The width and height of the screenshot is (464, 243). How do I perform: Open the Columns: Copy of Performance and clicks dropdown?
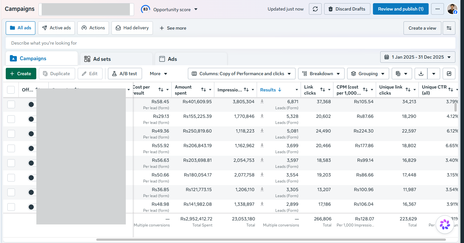tap(242, 74)
